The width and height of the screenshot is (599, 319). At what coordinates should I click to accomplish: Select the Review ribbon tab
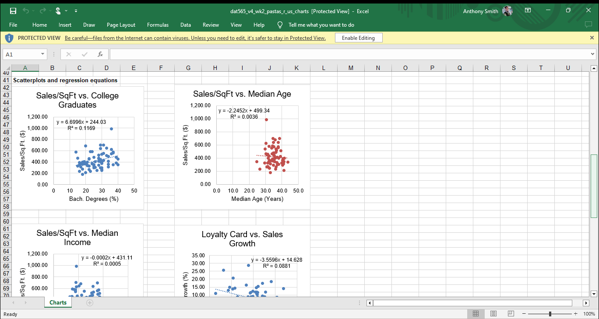(211, 25)
